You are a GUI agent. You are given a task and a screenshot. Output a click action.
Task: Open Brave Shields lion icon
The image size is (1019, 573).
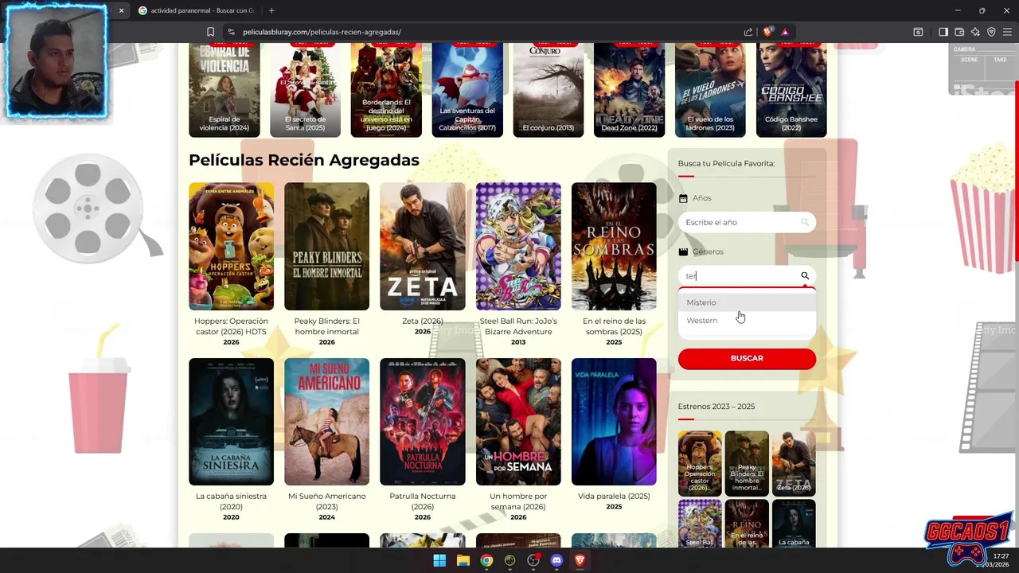coord(767,32)
